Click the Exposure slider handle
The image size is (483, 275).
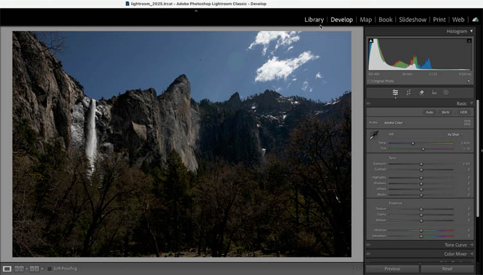421,164
